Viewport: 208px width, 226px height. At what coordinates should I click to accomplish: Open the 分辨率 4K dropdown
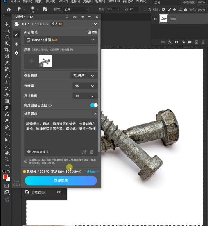pos(85,86)
